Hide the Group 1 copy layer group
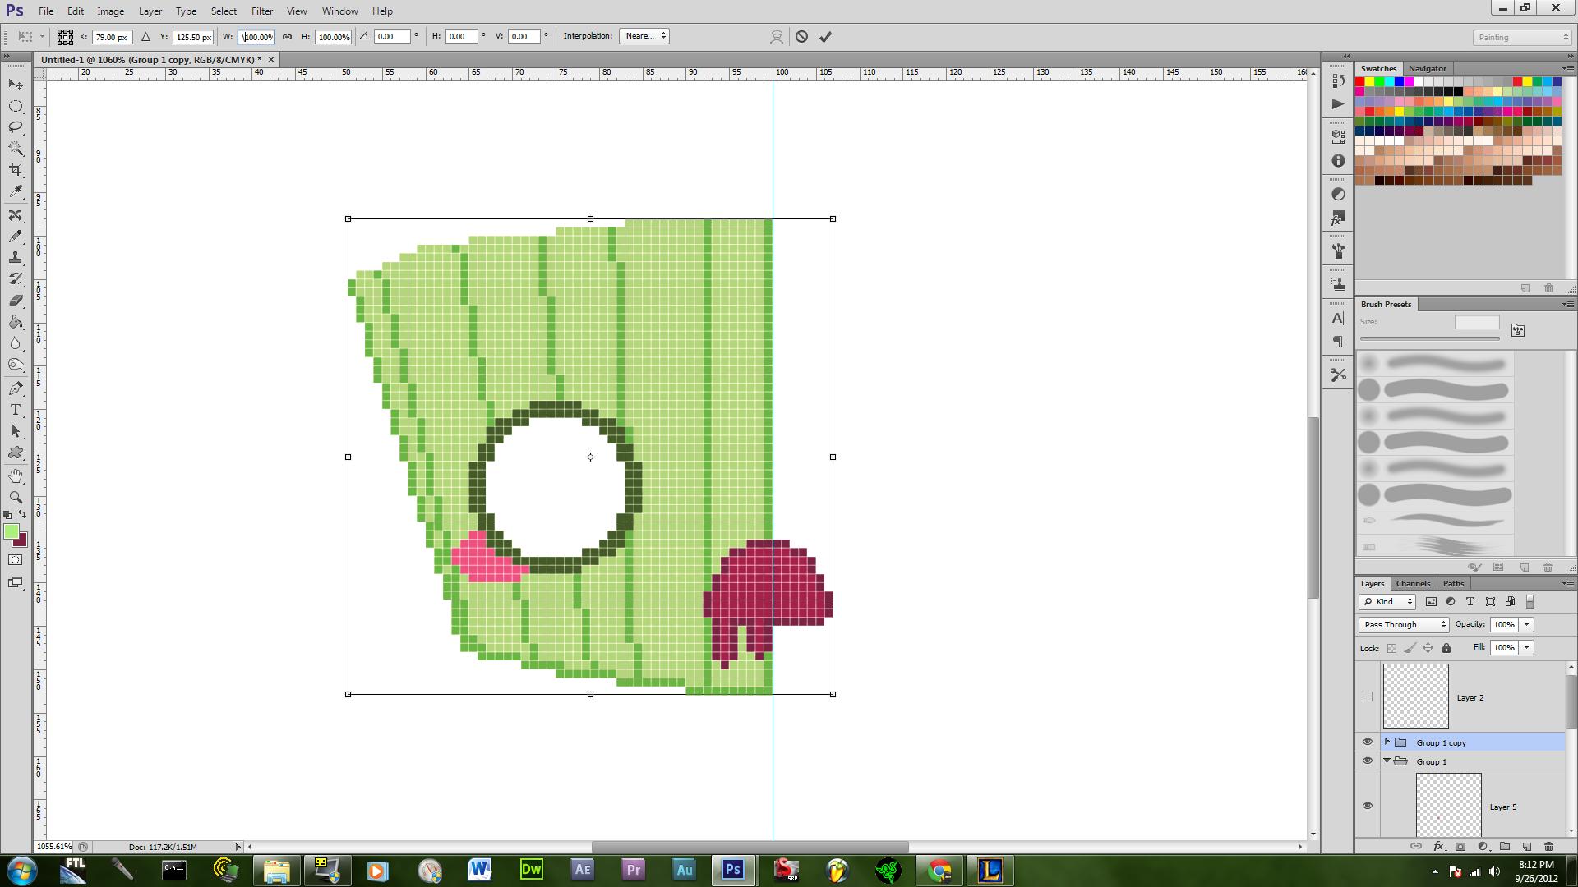1578x887 pixels. 1368,742
